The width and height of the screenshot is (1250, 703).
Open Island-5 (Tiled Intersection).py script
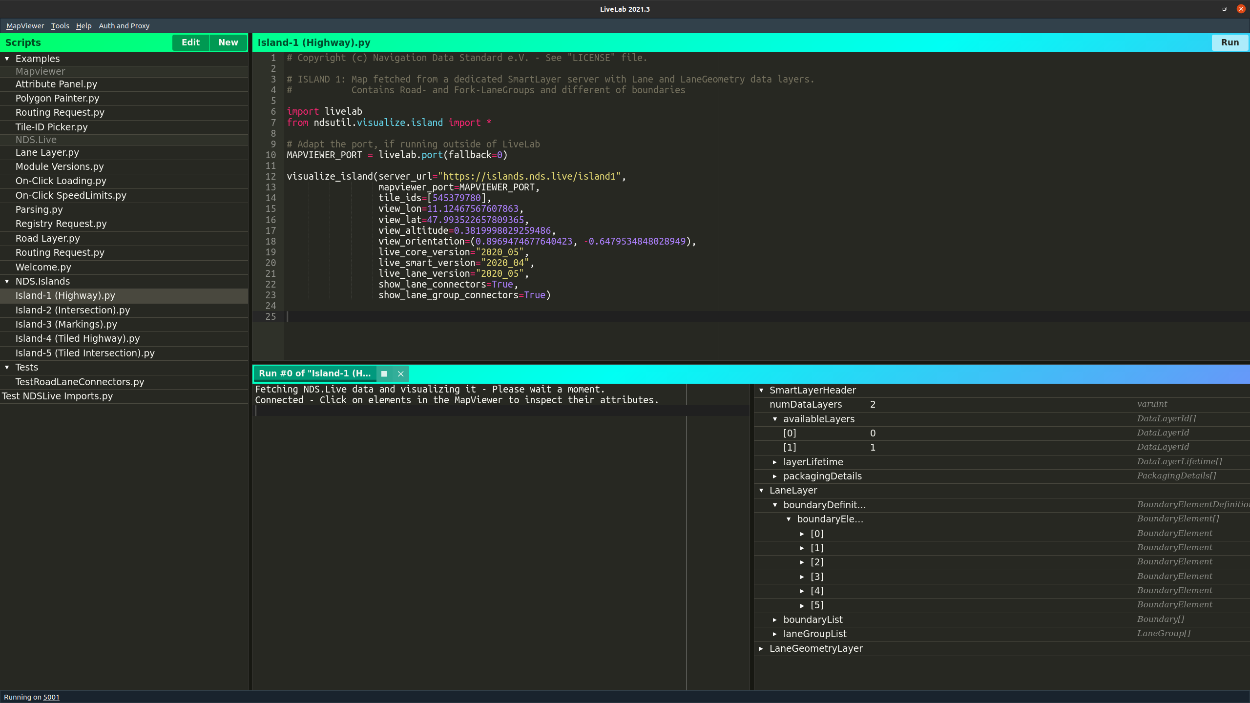[124, 353]
